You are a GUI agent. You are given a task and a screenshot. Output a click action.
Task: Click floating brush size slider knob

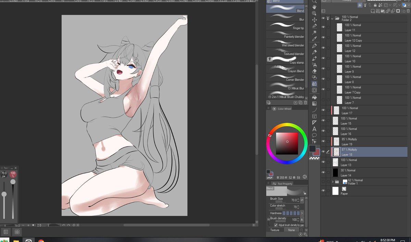[x=4, y=194]
